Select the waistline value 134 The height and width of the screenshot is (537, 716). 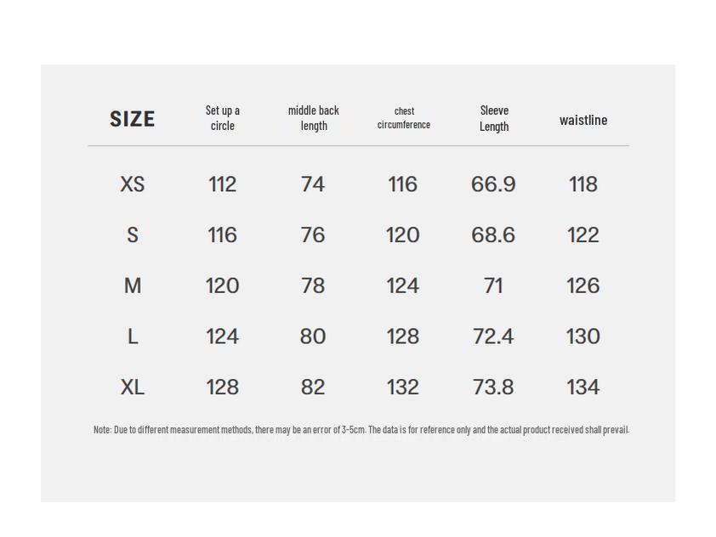pyautogui.click(x=583, y=387)
